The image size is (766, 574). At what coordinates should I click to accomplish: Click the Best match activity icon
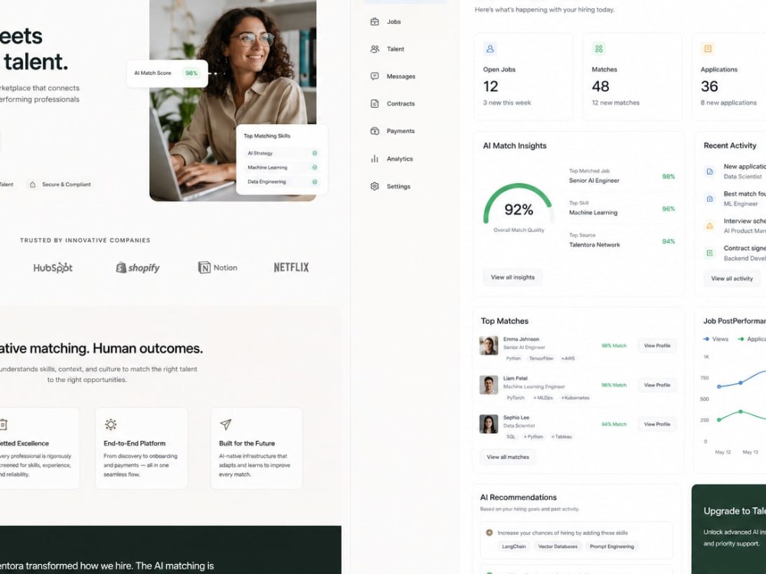tap(710, 199)
